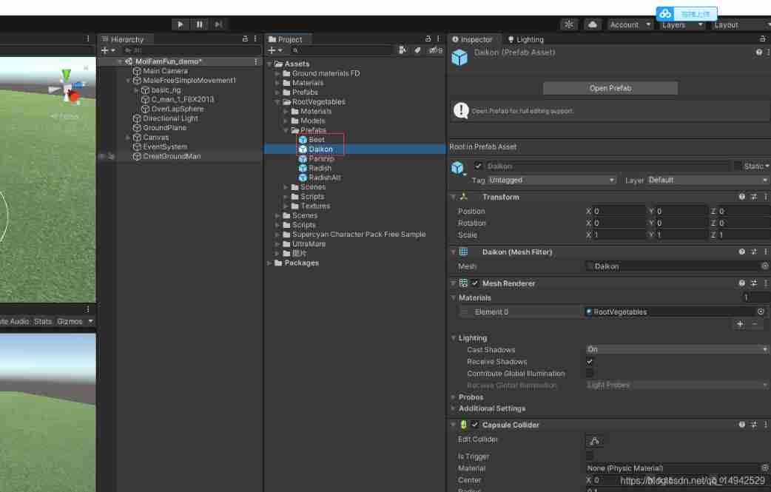771x492 pixels.
Task: Open the Layers dropdown
Action: 682,25
